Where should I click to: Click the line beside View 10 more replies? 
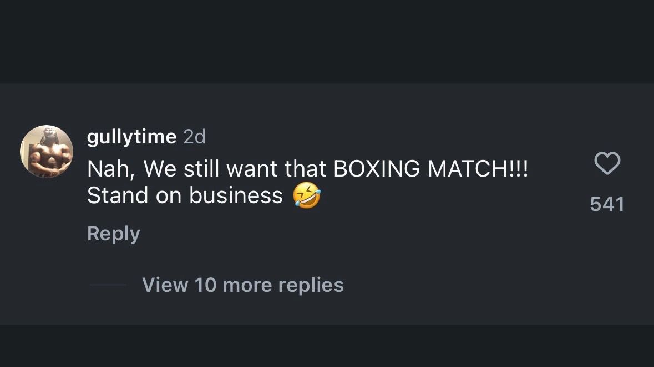click(108, 285)
